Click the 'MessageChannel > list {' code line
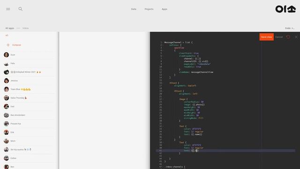 (x=178, y=42)
